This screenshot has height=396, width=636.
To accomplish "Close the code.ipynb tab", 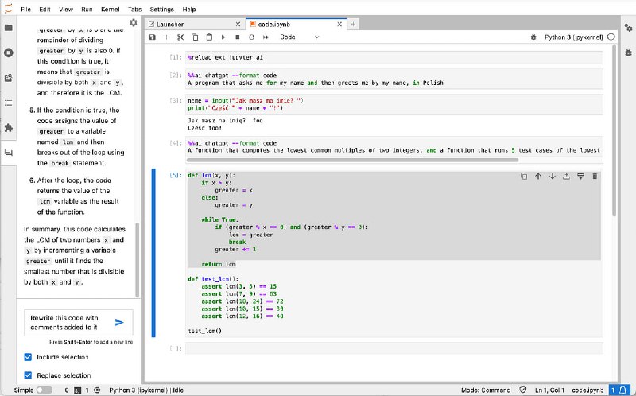I will [339, 25].
